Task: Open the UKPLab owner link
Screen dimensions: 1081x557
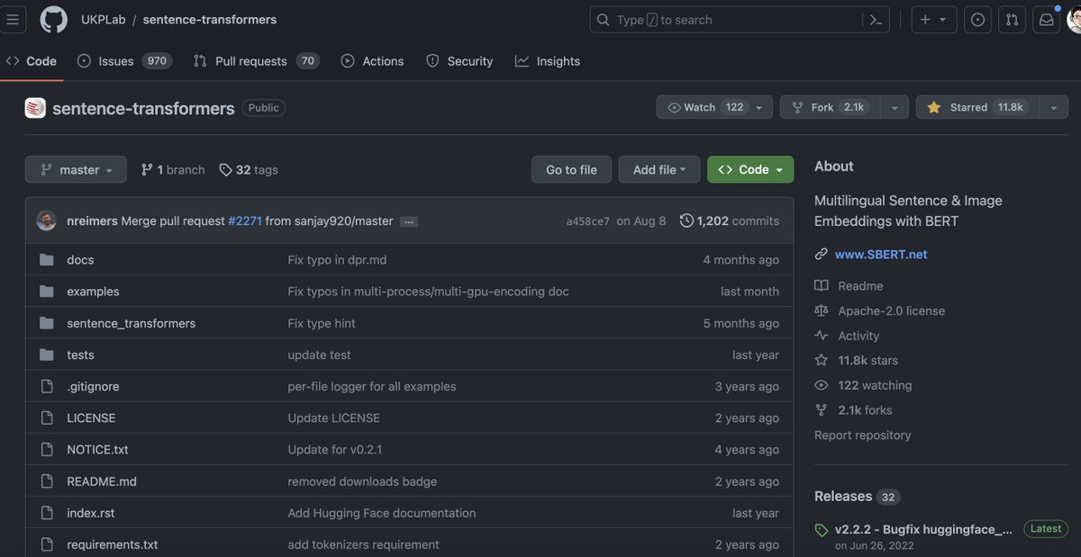Action: 103,20
